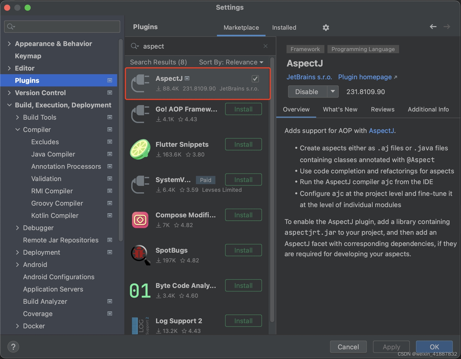This screenshot has width=461, height=359.
Task: Expand the Editor settings section
Action: click(x=9, y=68)
